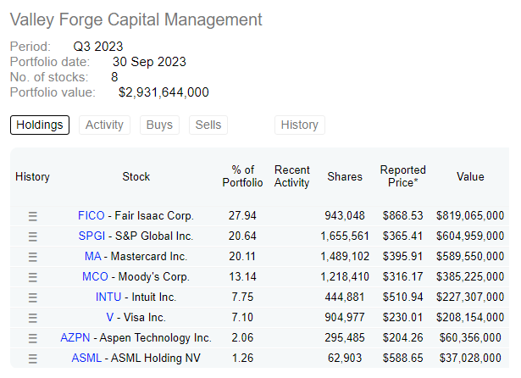Open history icon for ASML Holding

click(x=33, y=359)
